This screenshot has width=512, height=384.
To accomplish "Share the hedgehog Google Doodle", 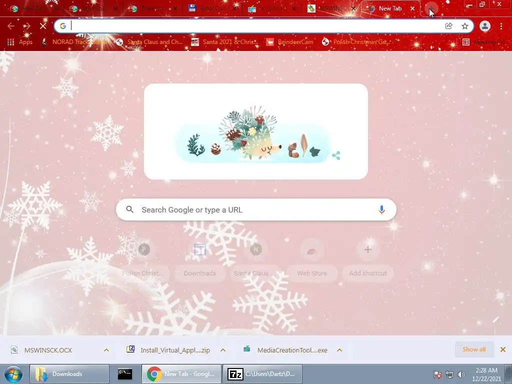I will (336, 155).
